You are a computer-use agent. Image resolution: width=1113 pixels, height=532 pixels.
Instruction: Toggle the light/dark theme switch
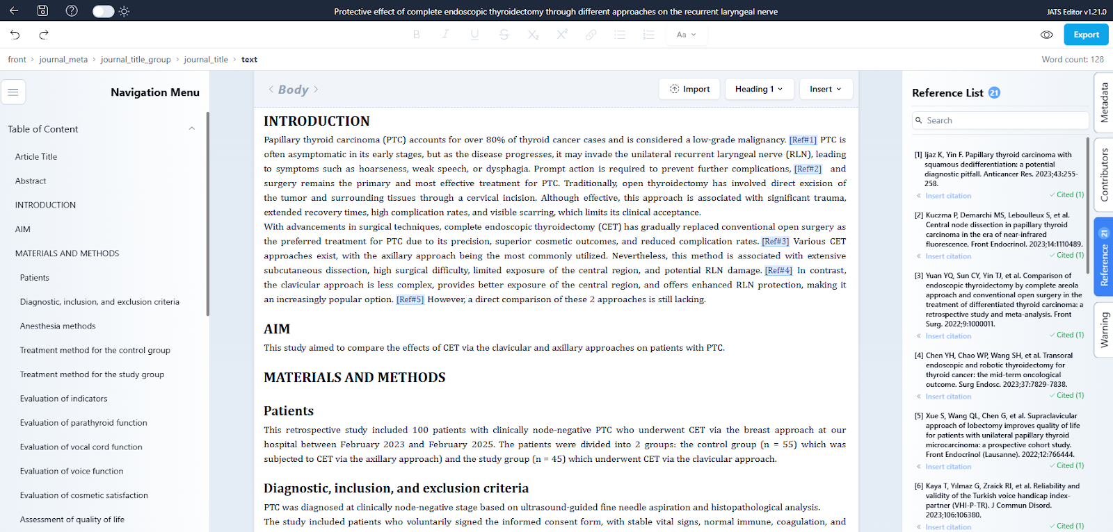pyautogui.click(x=104, y=11)
